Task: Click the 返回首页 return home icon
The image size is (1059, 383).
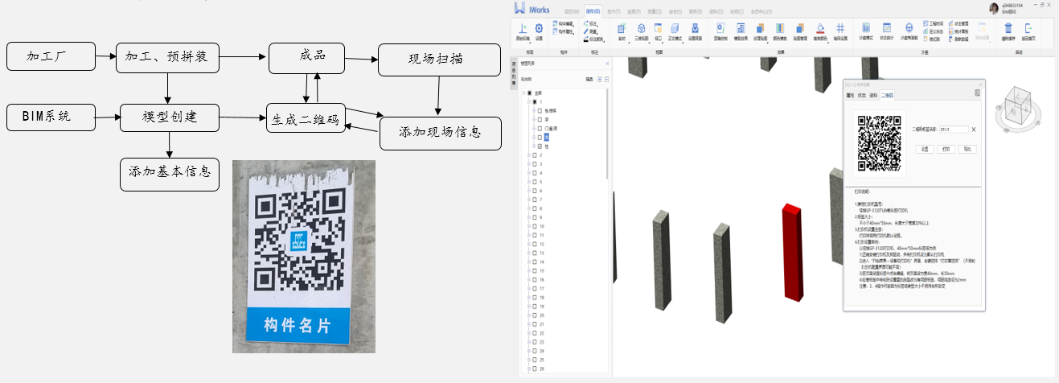Action: (1028, 28)
